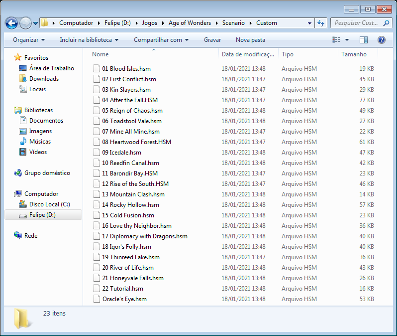Image resolution: width=397 pixels, height=336 pixels.
Task: Click file icon of 02 First Conflict.hsm
Action: pos(97,79)
